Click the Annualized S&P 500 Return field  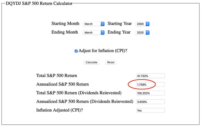point(150,85)
